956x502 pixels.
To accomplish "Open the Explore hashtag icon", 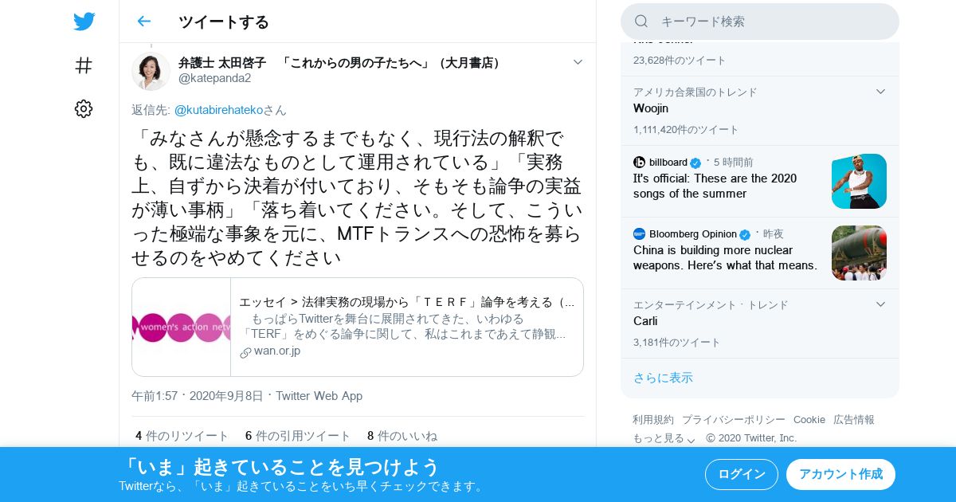I will click(x=84, y=65).
